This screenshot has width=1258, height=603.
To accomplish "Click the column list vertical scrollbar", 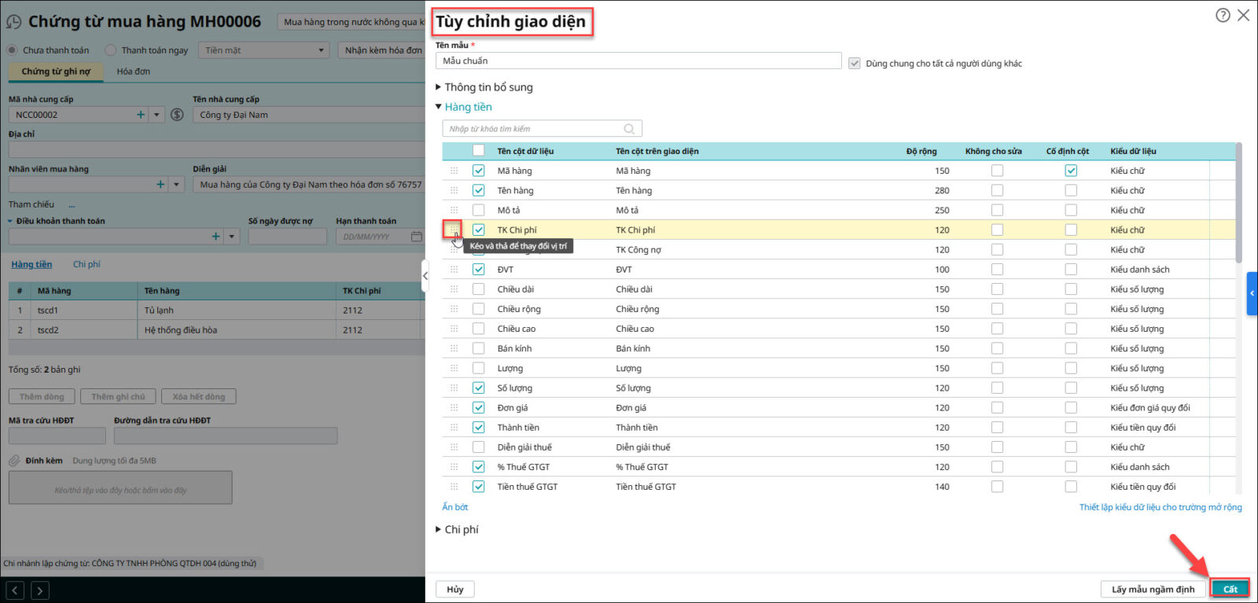I will tap(1238, 204).
